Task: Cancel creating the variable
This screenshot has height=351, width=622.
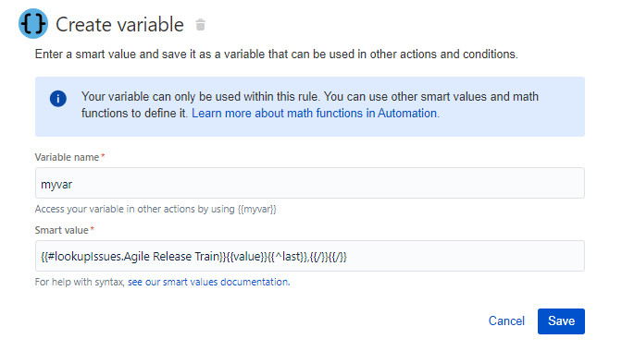Action: (506, 321)
